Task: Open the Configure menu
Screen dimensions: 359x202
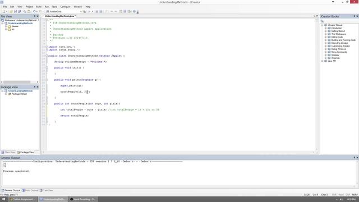Action: tap(65, 7)
